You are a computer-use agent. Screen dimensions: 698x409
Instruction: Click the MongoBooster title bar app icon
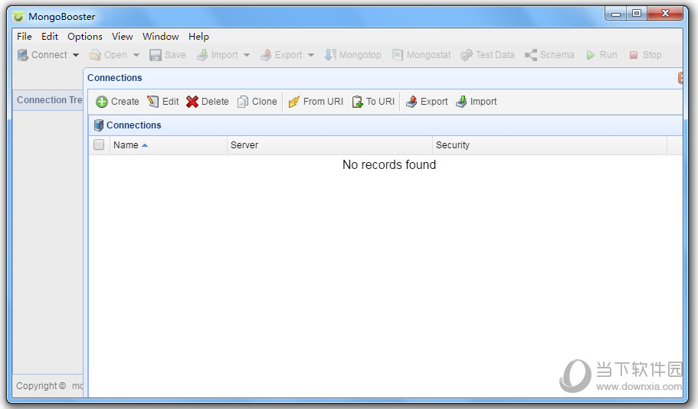click(x=18, y=16)
